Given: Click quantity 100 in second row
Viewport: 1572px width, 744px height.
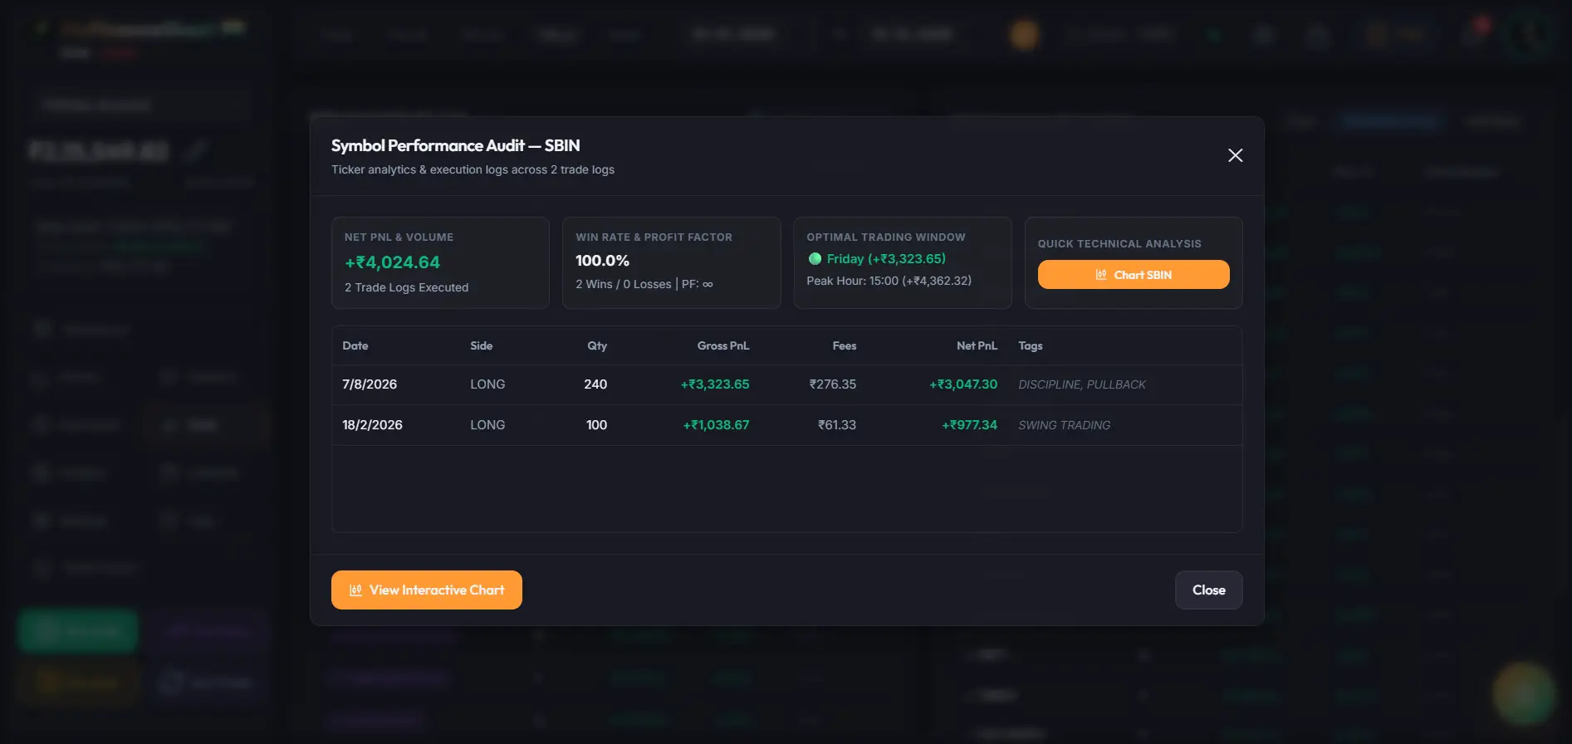Looking at the screenshot, I should (x=596, y=425).
